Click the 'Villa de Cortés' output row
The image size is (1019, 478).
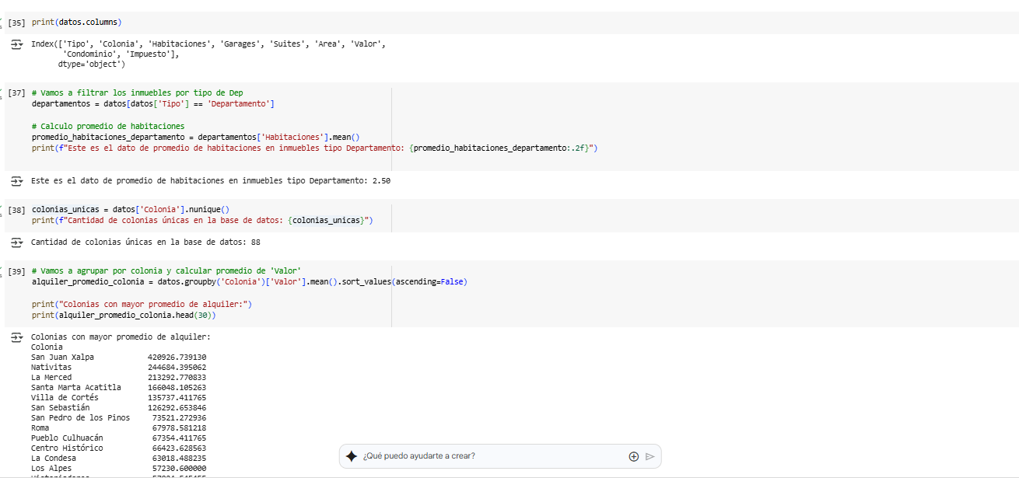(x=118, y=398)
